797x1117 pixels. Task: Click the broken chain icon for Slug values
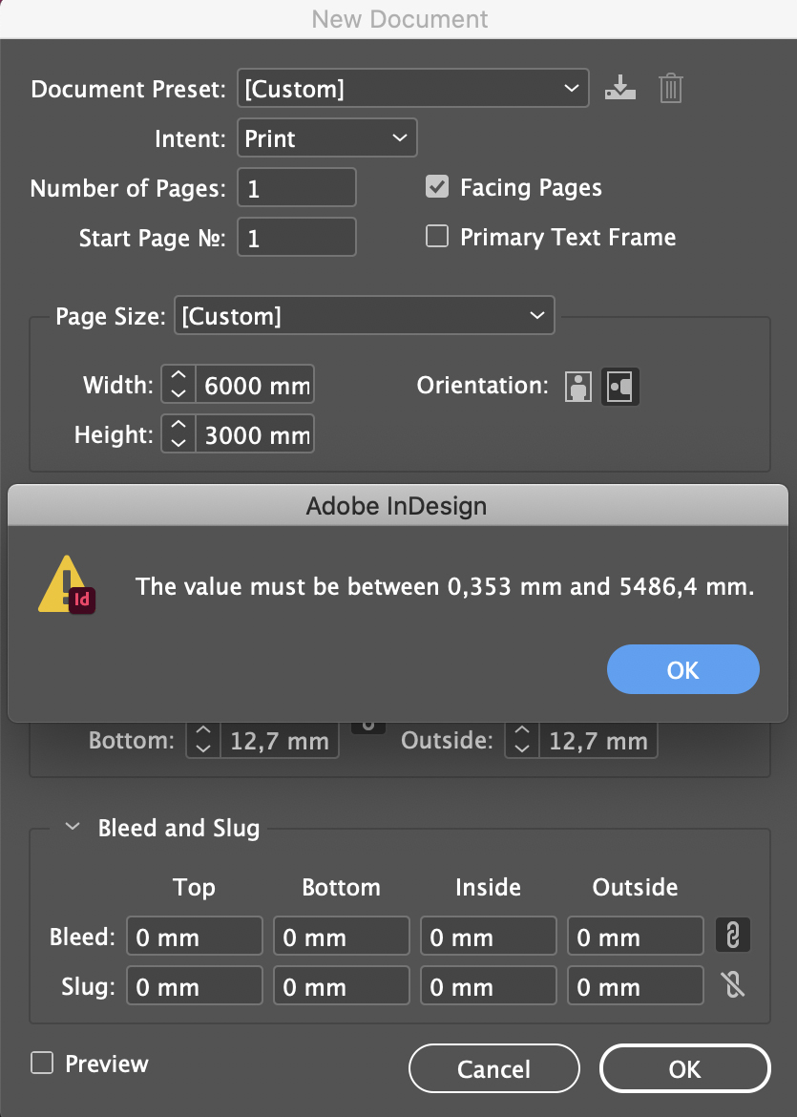pos(732,984)
